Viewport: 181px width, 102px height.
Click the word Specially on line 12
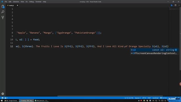[145, 46]
